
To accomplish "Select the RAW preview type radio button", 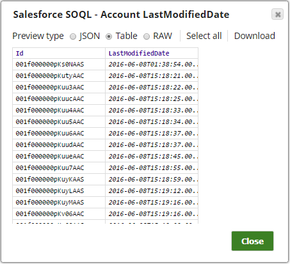I will point(147,36).
